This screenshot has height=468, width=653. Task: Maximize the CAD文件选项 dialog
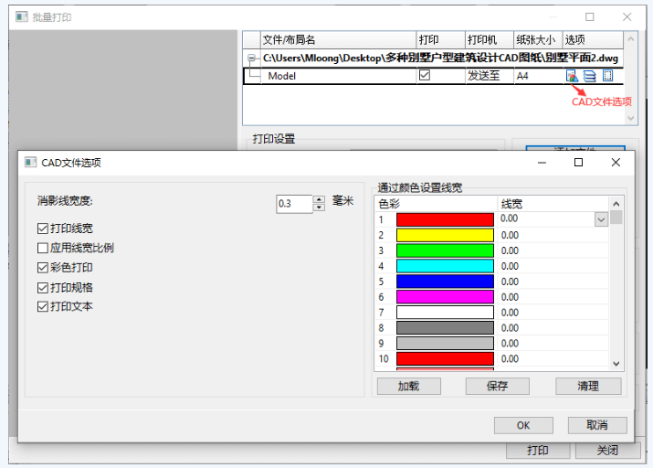(x=578, y=162)
